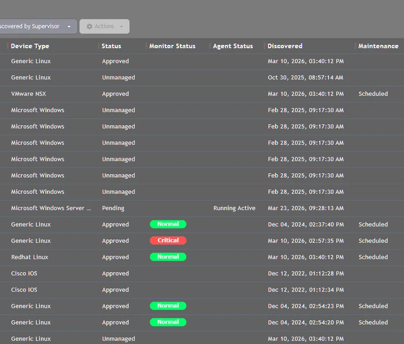Viewport: 404px width, 344px height.
Task: Expand the Actions dropdown arrow
Action: [x=122, y=26]
